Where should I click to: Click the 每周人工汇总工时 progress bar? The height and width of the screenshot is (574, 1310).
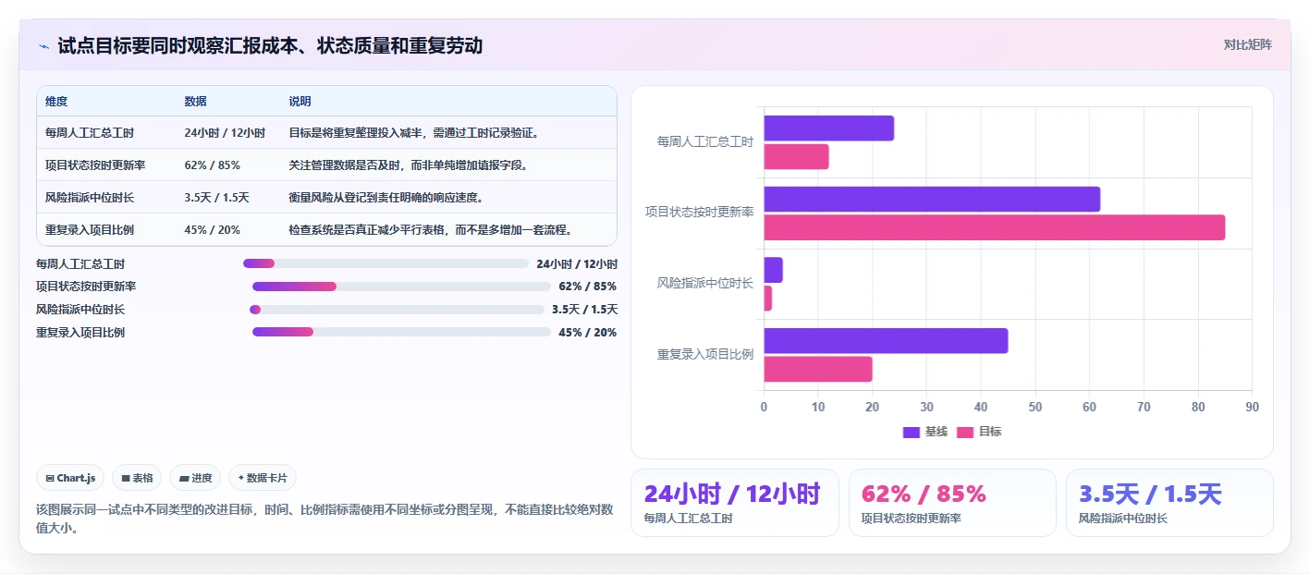tap(386, 263)
